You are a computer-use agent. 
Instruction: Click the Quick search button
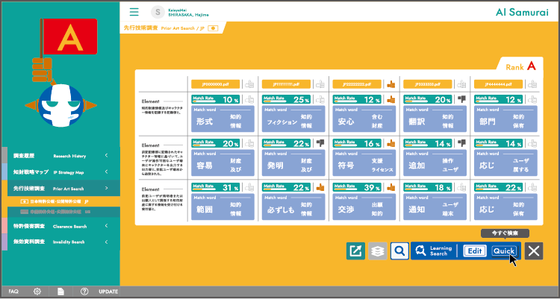click(504, 251)
